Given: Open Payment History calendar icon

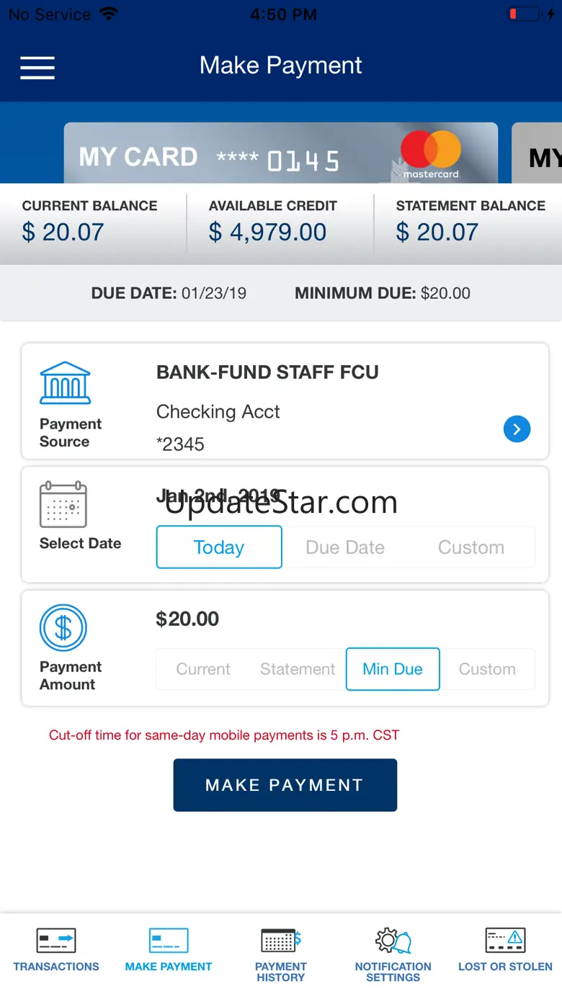Looking at the screenshot, I should [280, 941].
